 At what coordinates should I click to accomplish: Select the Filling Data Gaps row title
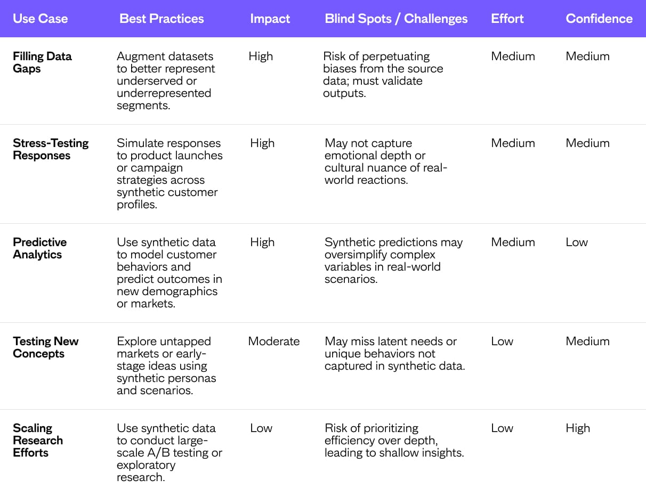pos(42,62)
